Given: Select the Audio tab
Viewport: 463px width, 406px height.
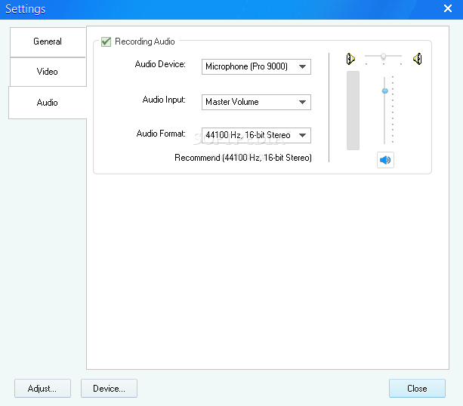Looking at the screenshot, I should 48,103.
